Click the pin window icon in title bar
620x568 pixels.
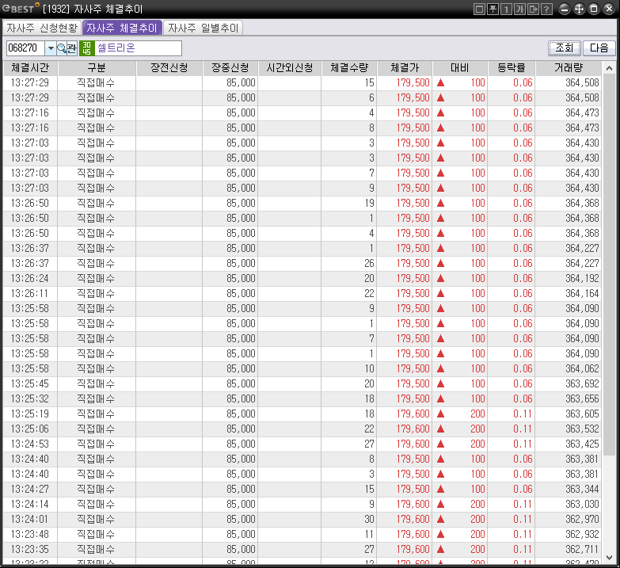(x=493, y=9)
